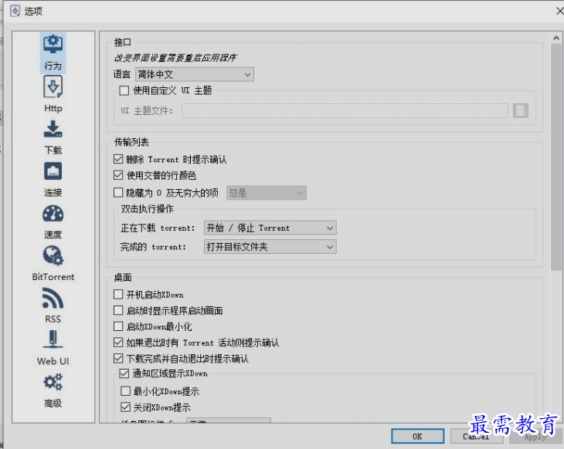The width and height of the screenshot is (564, 449).
Task: Toggle 如果退出时有 Torrent 活动则提示确认 checkbox
Action: [118, 343]
